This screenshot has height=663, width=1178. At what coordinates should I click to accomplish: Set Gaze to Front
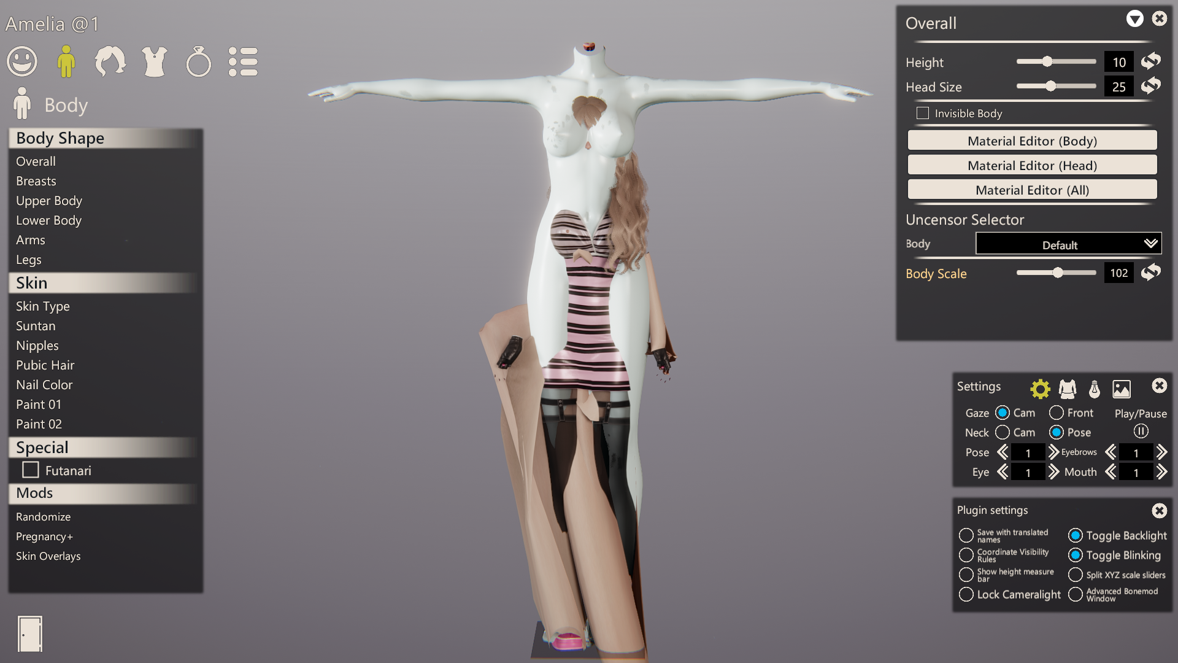tap(1057, 413)
